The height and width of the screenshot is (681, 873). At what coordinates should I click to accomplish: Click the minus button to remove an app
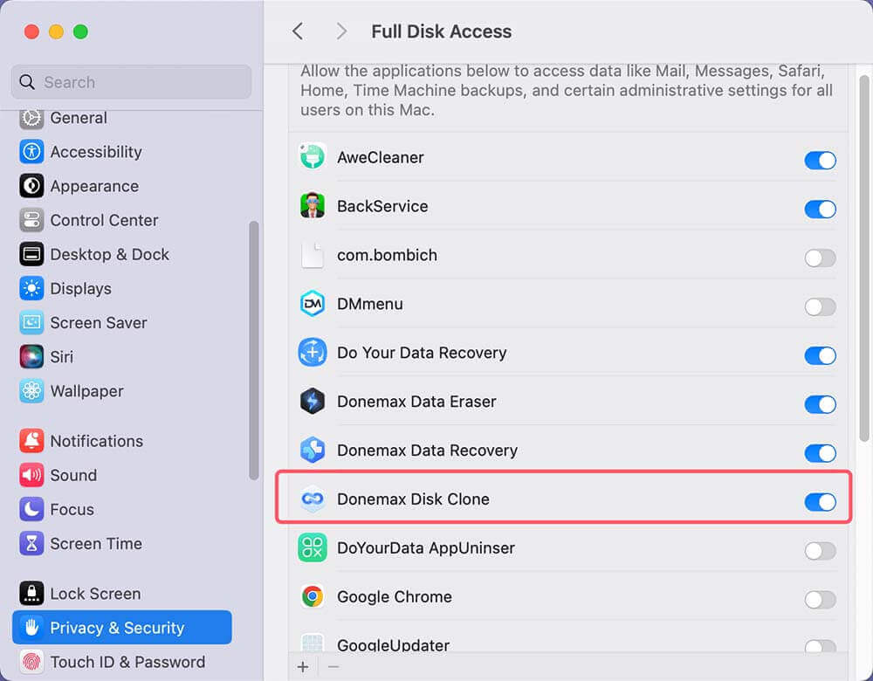pyautogui.click(x=333, y=666)
